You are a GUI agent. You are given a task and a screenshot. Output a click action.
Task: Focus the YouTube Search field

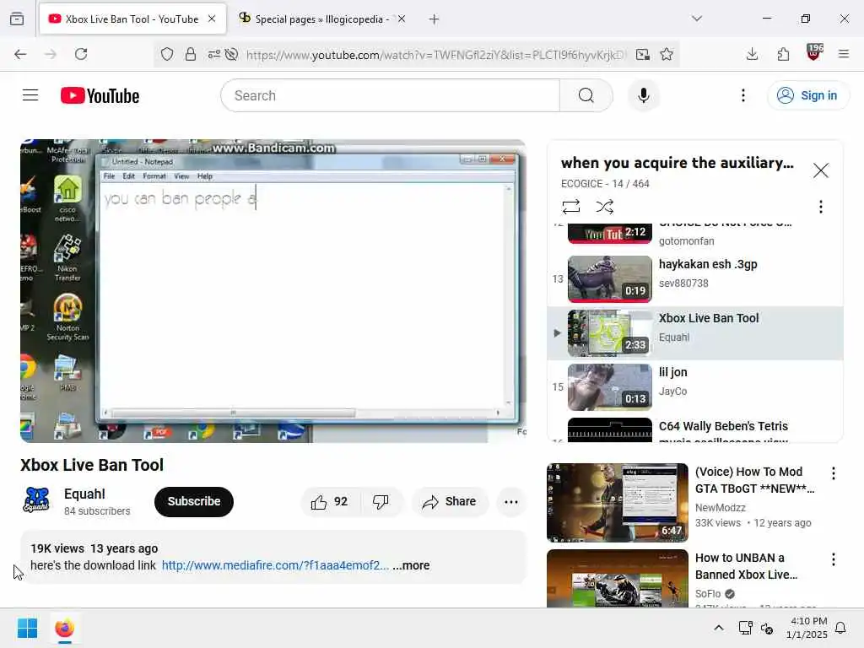390,95
